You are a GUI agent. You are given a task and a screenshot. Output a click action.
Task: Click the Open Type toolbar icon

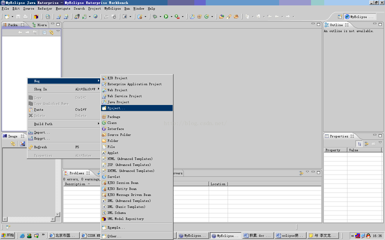point(222,17)
